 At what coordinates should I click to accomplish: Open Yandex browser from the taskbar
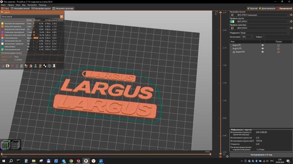[x=93, y=161]
